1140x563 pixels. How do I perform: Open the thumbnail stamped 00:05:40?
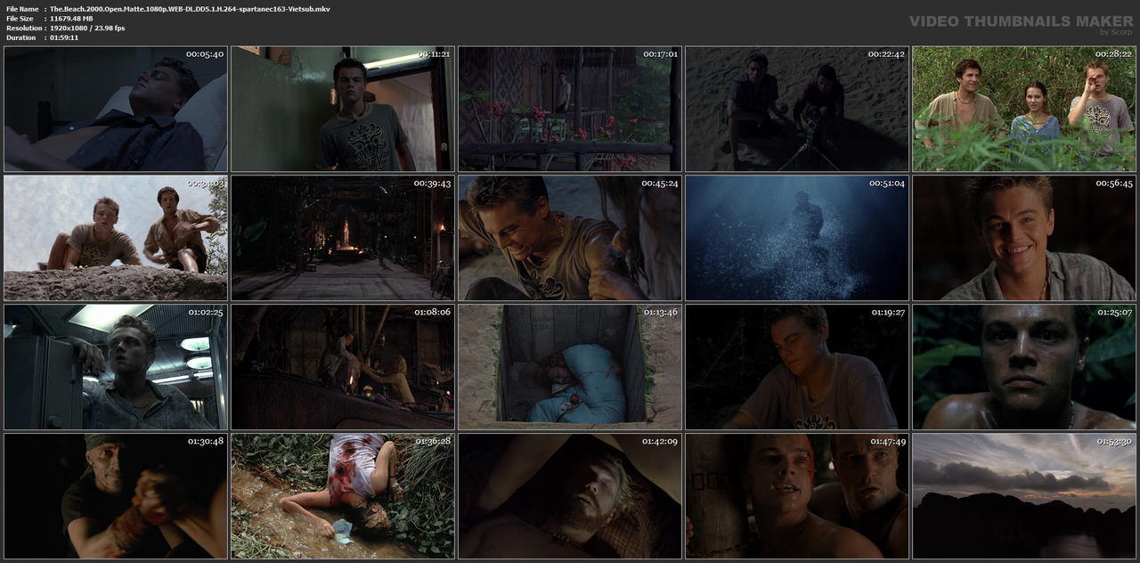coord(116,109)
